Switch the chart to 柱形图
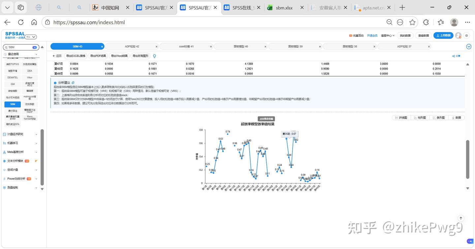Image resolution: width=475 pixels, height=249 pixels. (x=420, y=118)
